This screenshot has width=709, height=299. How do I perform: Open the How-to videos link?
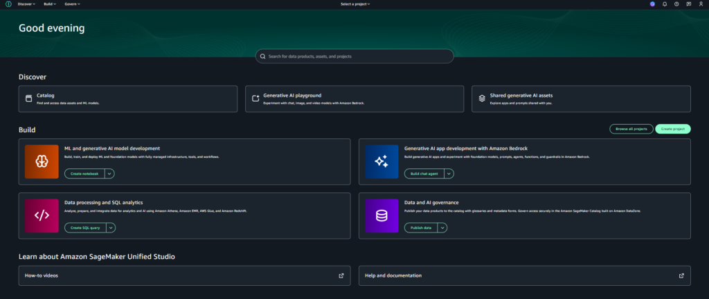click(184, 275)
